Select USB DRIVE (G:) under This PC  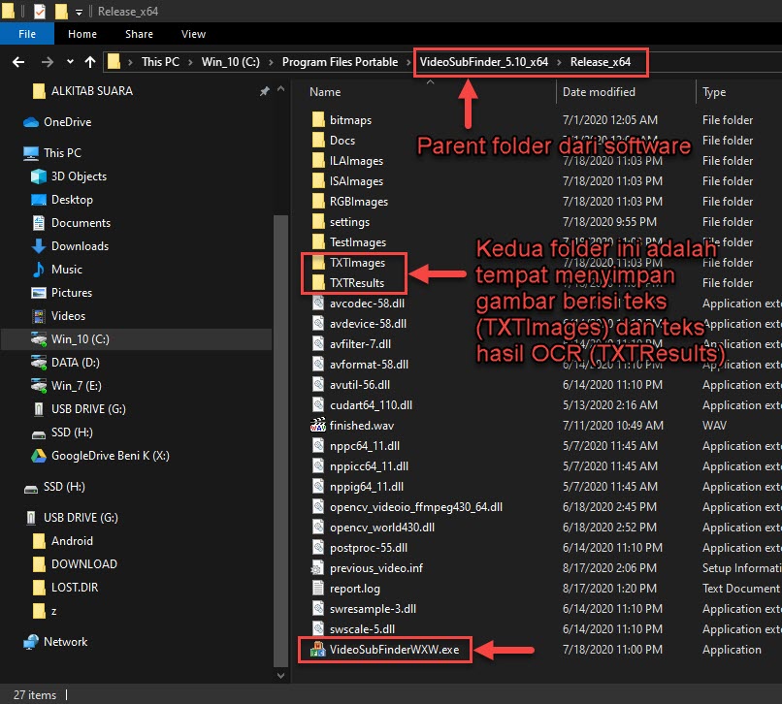(x=88, y=409)
